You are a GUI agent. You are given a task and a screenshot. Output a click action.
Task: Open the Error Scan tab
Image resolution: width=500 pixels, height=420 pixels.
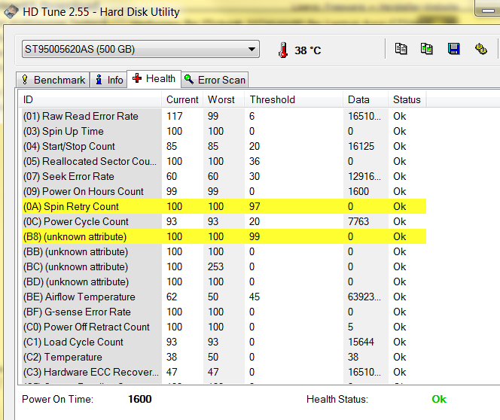(215, 80)
